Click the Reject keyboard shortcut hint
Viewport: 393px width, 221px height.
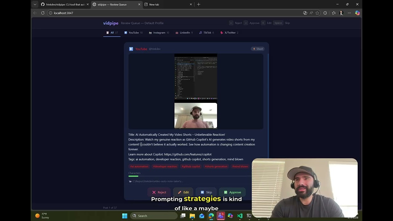[235, 23]
